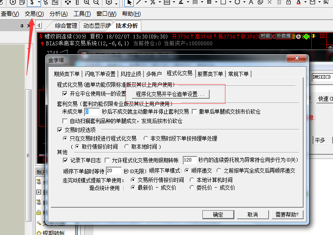
Task: Switch to the 多帐户 dialog tab
Action: pyautogui.click(x=154, y=74)
